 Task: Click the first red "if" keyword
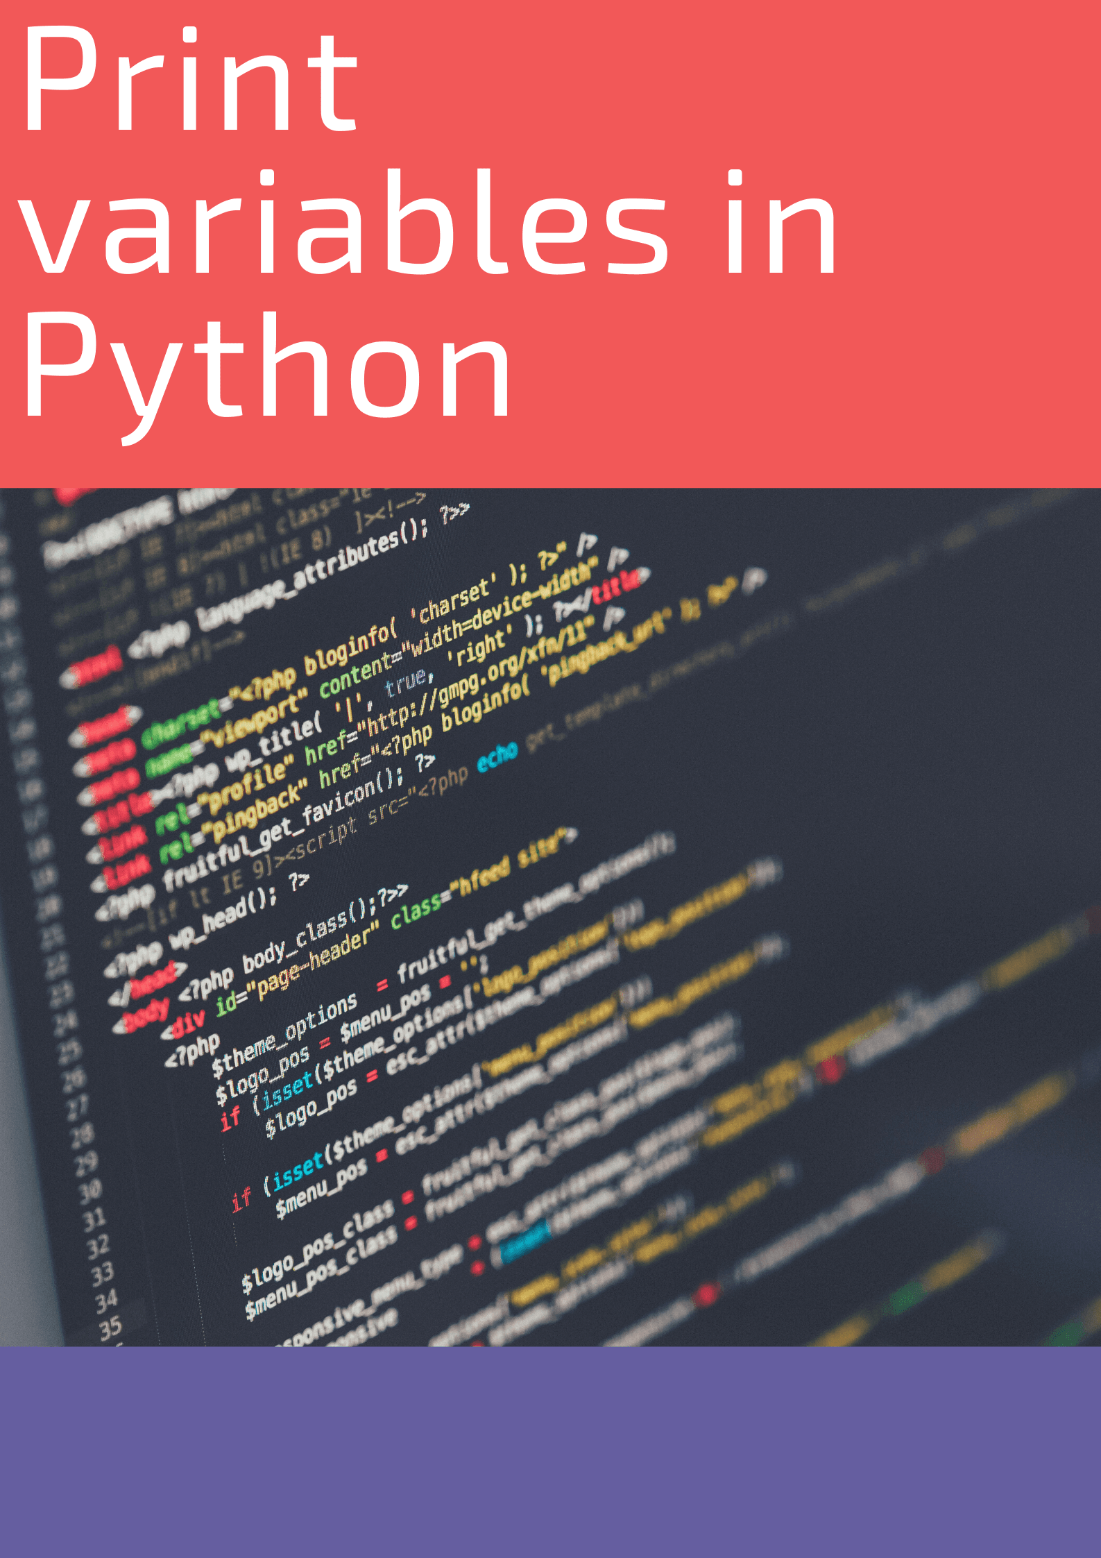230,1119
